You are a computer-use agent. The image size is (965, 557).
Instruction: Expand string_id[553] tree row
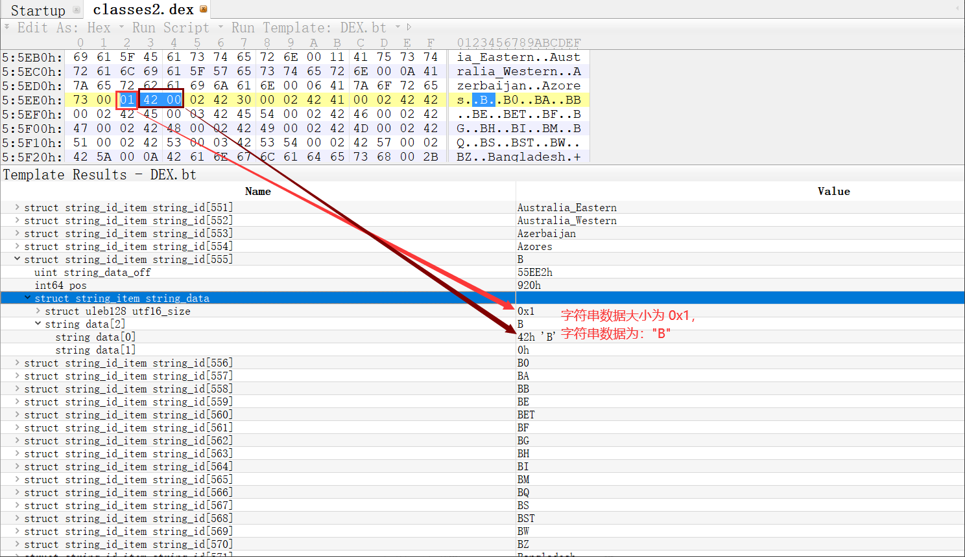coord(18,233)
